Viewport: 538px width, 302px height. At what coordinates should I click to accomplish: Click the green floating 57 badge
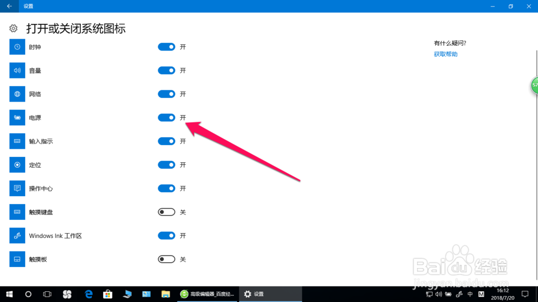tap(534, 85)
